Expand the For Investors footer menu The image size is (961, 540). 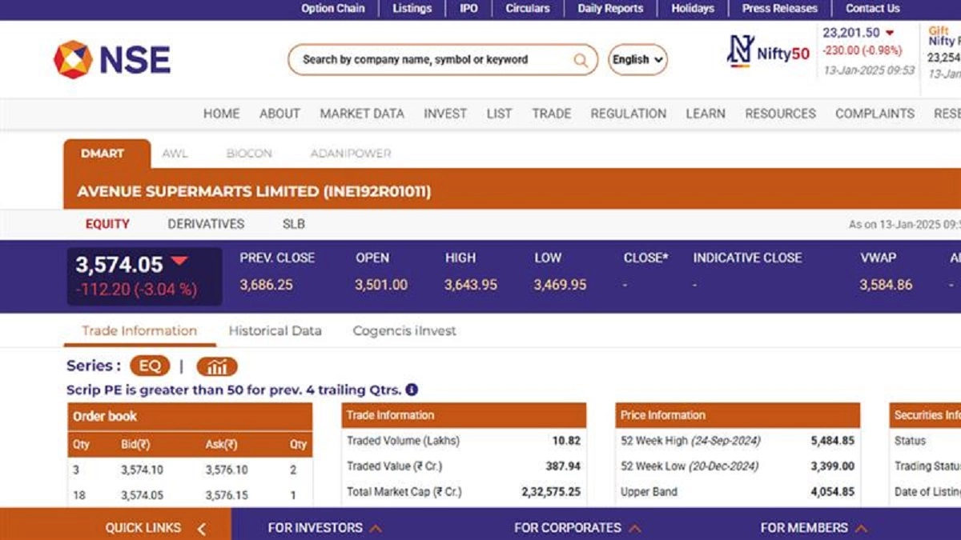(324, 528)
